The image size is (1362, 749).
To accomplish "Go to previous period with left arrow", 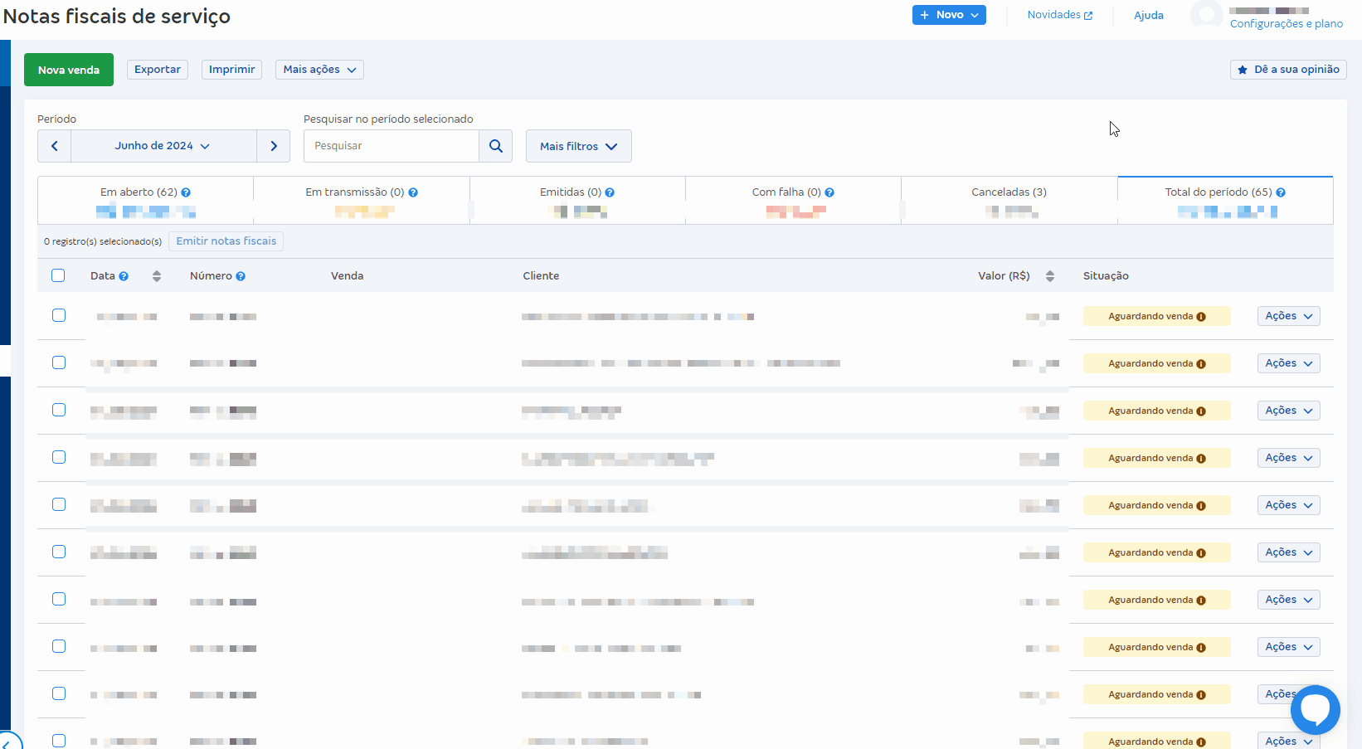I will pos(55,146).
